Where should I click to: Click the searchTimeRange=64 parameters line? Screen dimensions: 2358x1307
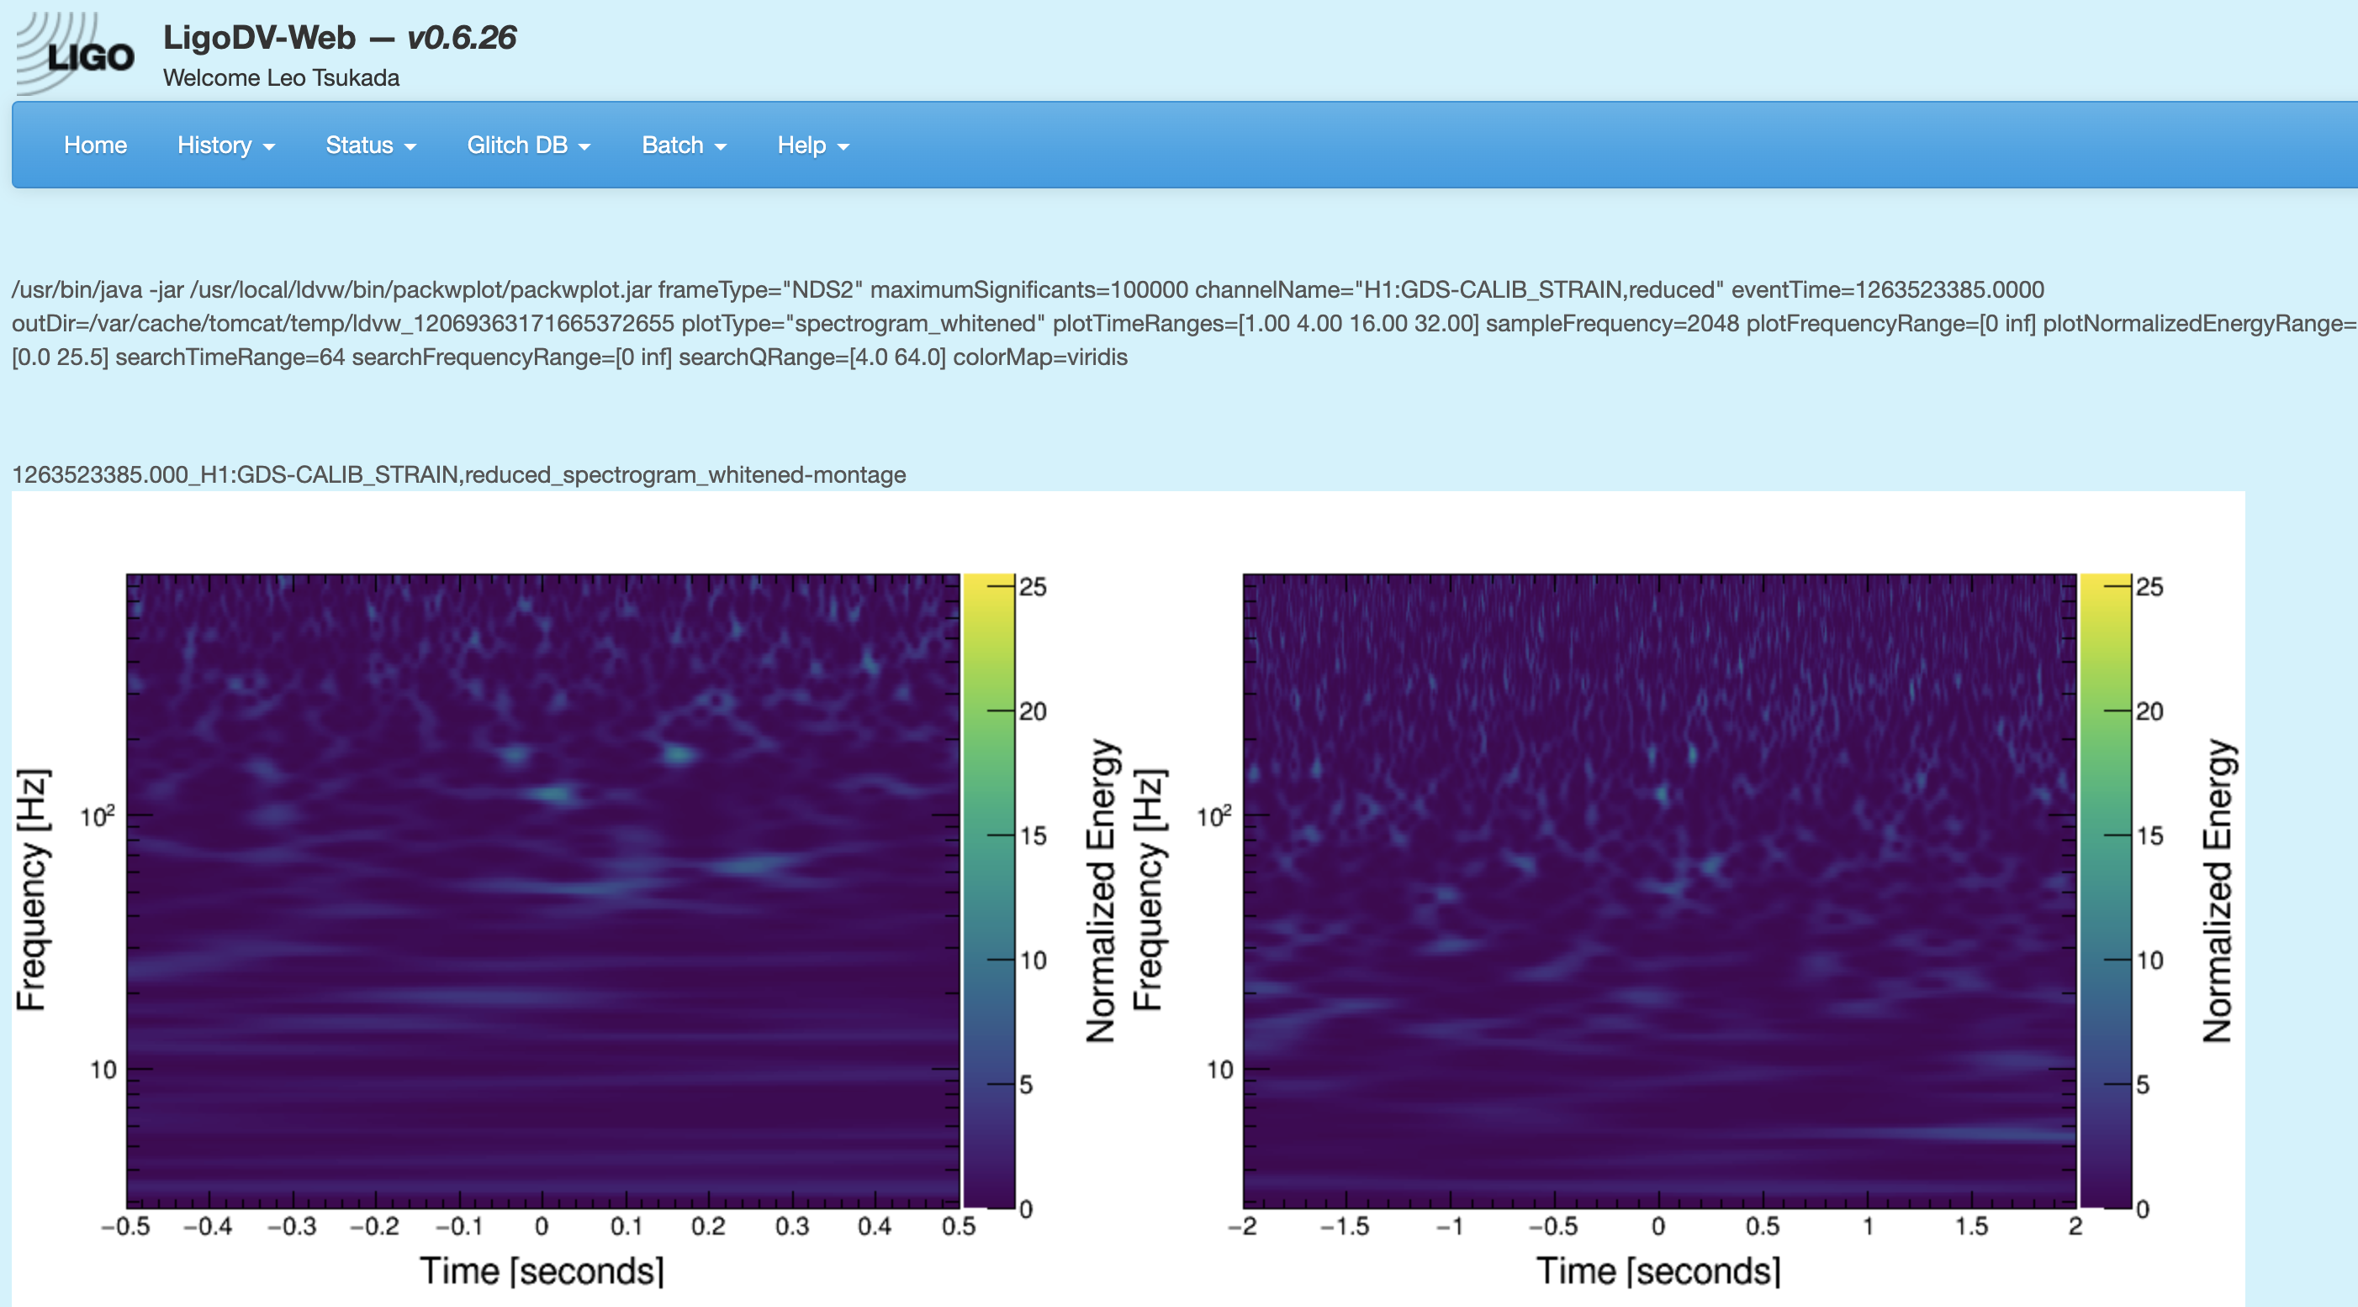tap(569, 357)
